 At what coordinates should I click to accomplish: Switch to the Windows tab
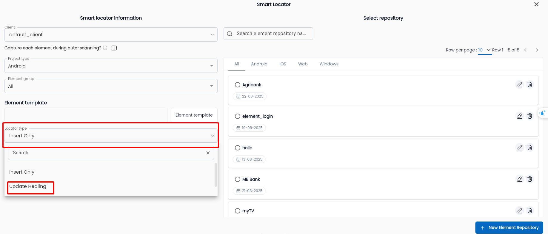click(329, 64)
